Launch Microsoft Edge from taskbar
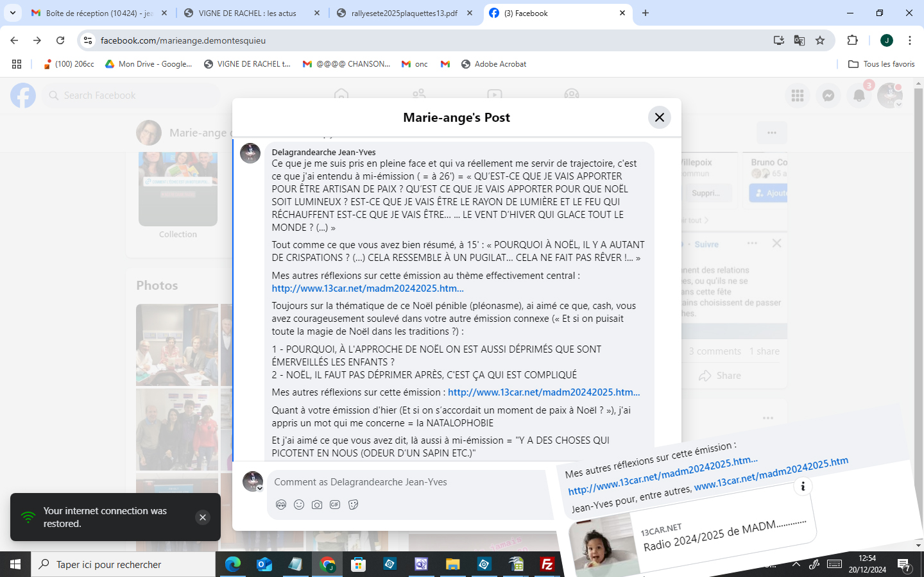Image resolution: width=924 pixels, height=577 pixels. click(x=233, y=564)
